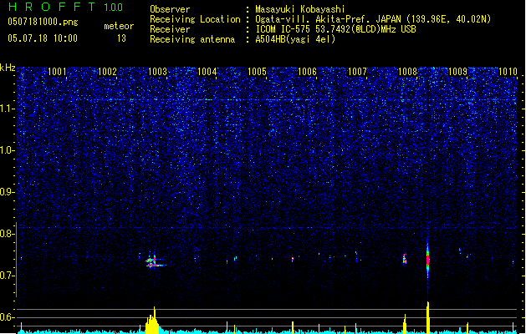Click the 0.8 kHz frequency label
The image size is (526, 334).
(8, 234)
